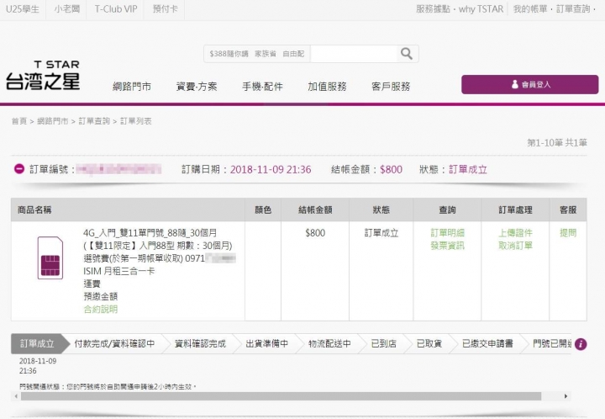The height and width of the screenshot is (419, 605).
Task: Select the 自由配 search suggestion
Action: [x=293, y=54]
